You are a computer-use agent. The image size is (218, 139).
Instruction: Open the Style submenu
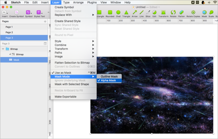73,41
